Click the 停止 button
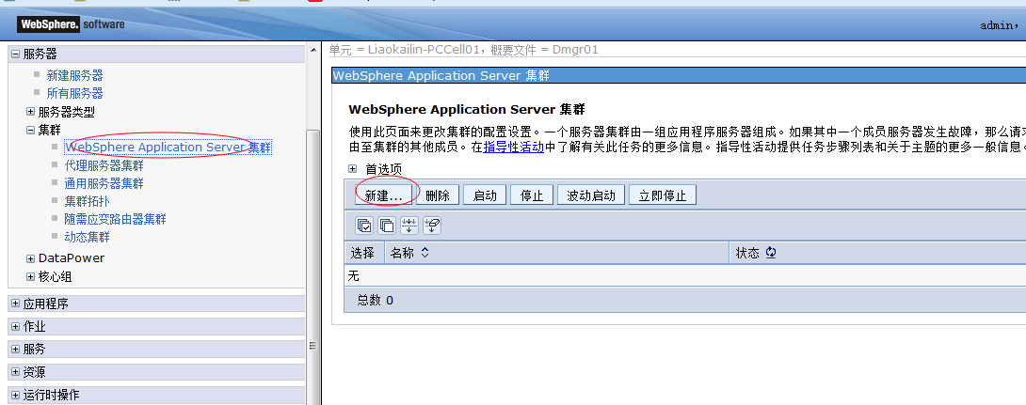The image size is (1026, 405). point(532,195)
